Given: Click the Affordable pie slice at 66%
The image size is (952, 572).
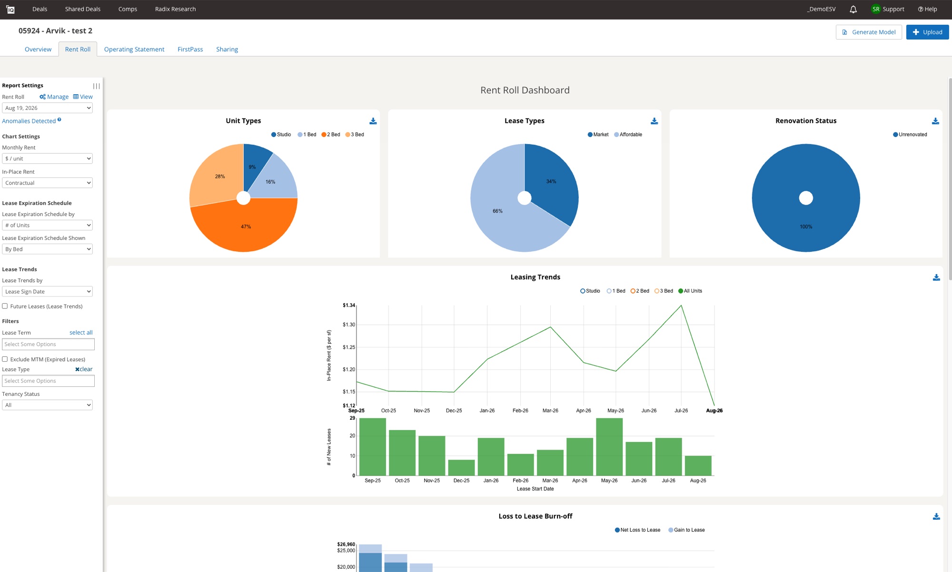Looking at the screenshot, I should [497, 211].
